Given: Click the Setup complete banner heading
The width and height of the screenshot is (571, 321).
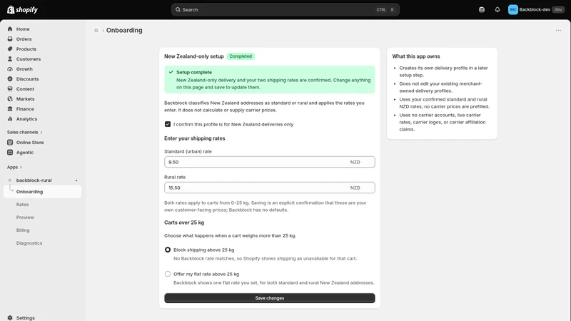Looking at the screenshot, I should (x=193, y=73).
